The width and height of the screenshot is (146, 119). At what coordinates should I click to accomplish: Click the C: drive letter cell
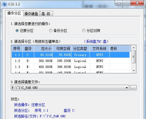28,55
